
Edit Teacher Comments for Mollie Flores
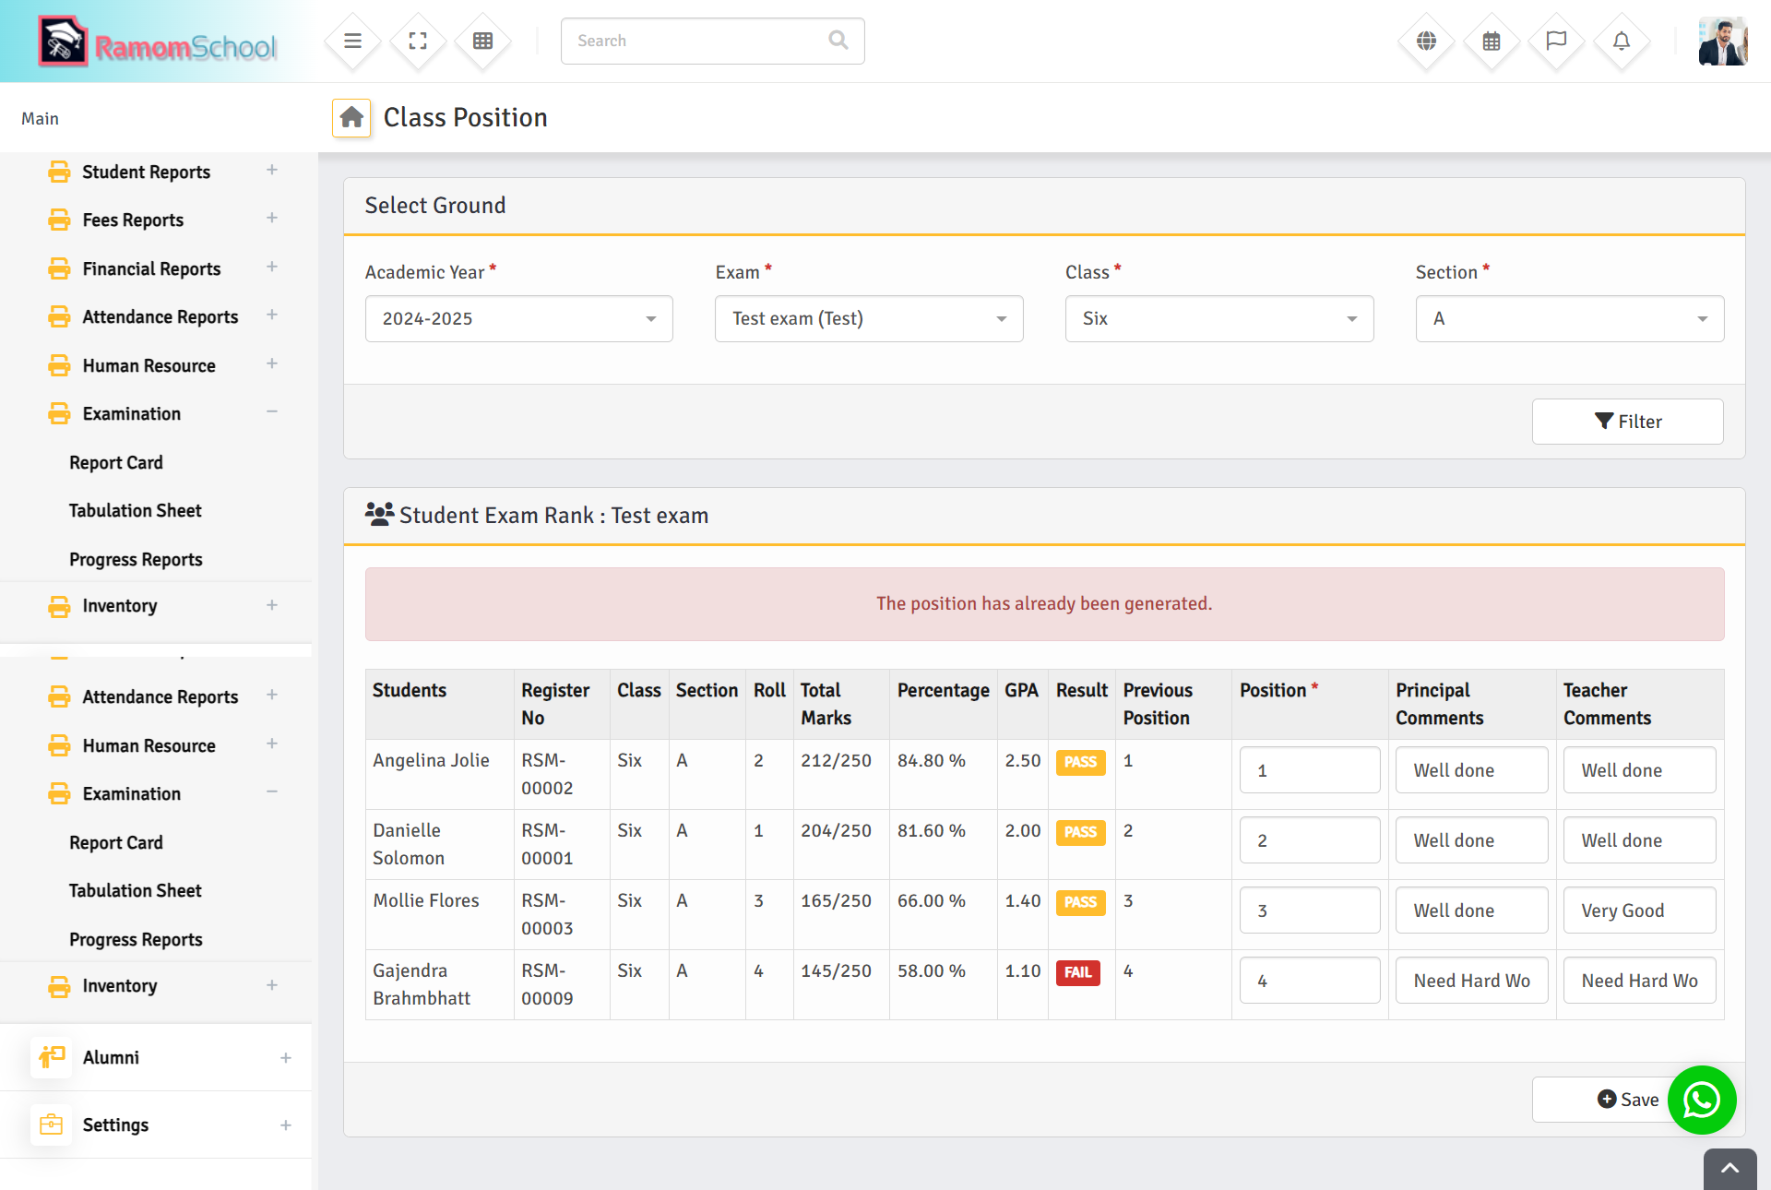[x=1640, y=910]
